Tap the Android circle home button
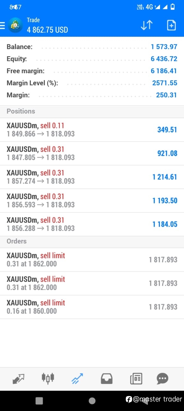This screenshot has width=184, height=411. coord(92,400)
